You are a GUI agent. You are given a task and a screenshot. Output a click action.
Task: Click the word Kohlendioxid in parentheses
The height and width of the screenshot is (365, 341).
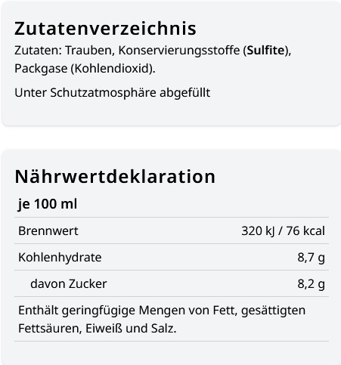tap(112, 68)
